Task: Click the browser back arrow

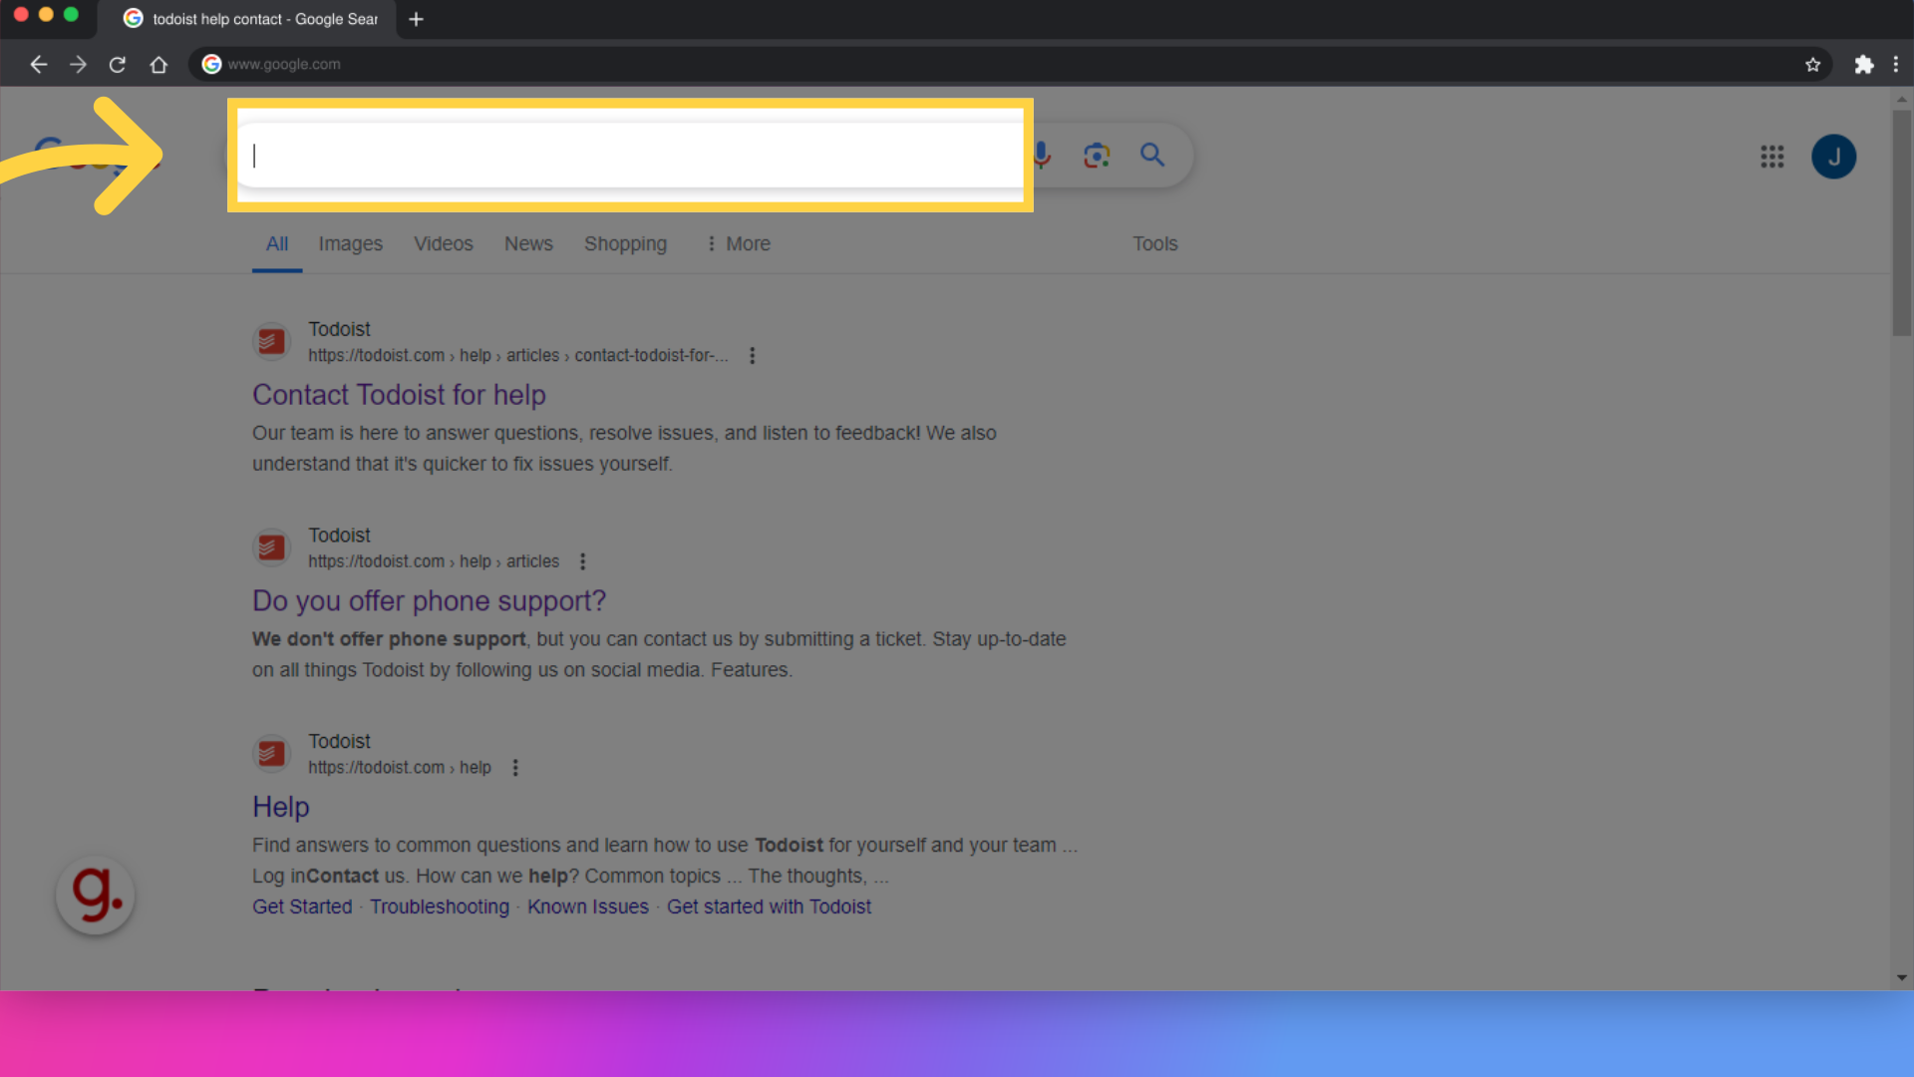Action: [x=38, y=65]
